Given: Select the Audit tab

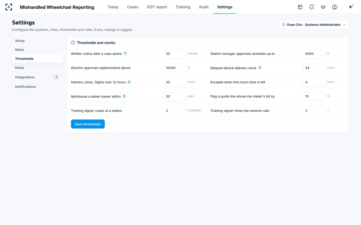Looking at the screenshot, I should (204, 7).
